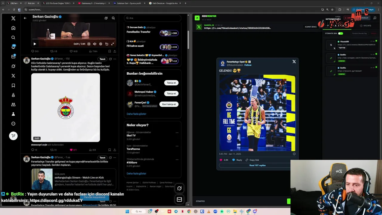Image resolution: width=382 pixels, height=215 pixels.
Task: Open options for Taraftarına trend
Action: pos(177,146)
